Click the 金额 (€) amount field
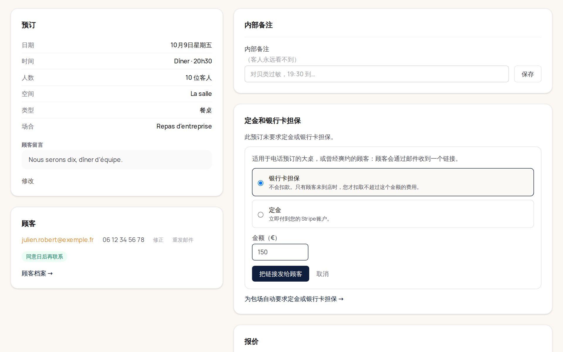The image size is (563, 352). coord(280,252)
